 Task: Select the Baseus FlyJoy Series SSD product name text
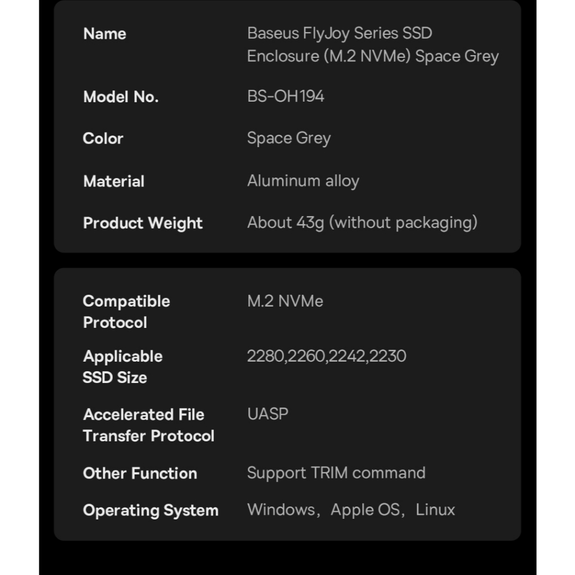click(373, 45)
